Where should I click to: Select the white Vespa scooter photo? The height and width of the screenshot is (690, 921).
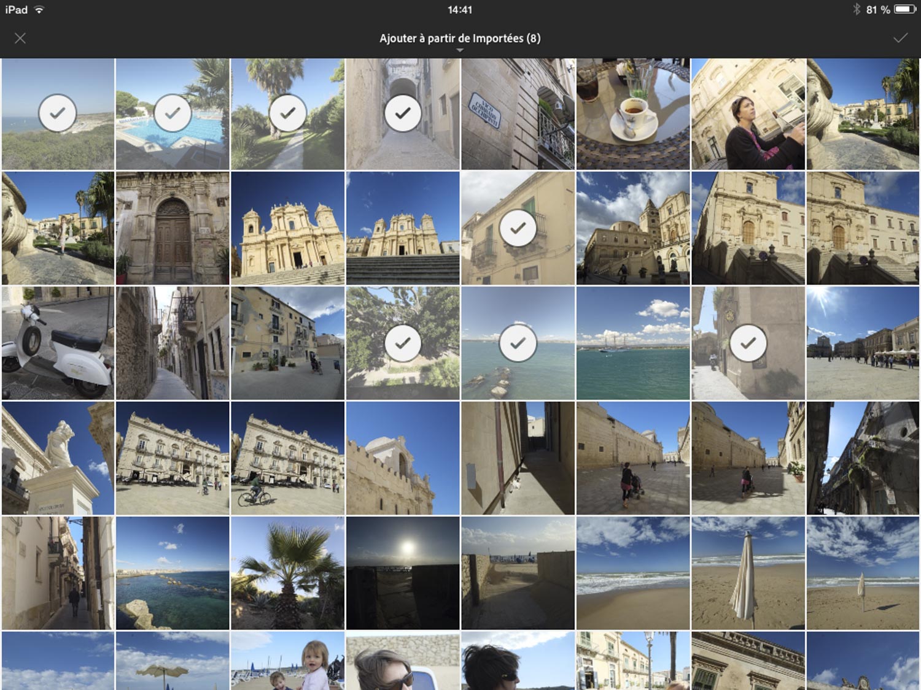click(x=58, y=343)
